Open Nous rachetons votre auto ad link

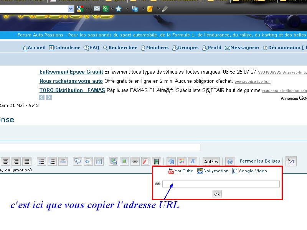click(71, 81)
